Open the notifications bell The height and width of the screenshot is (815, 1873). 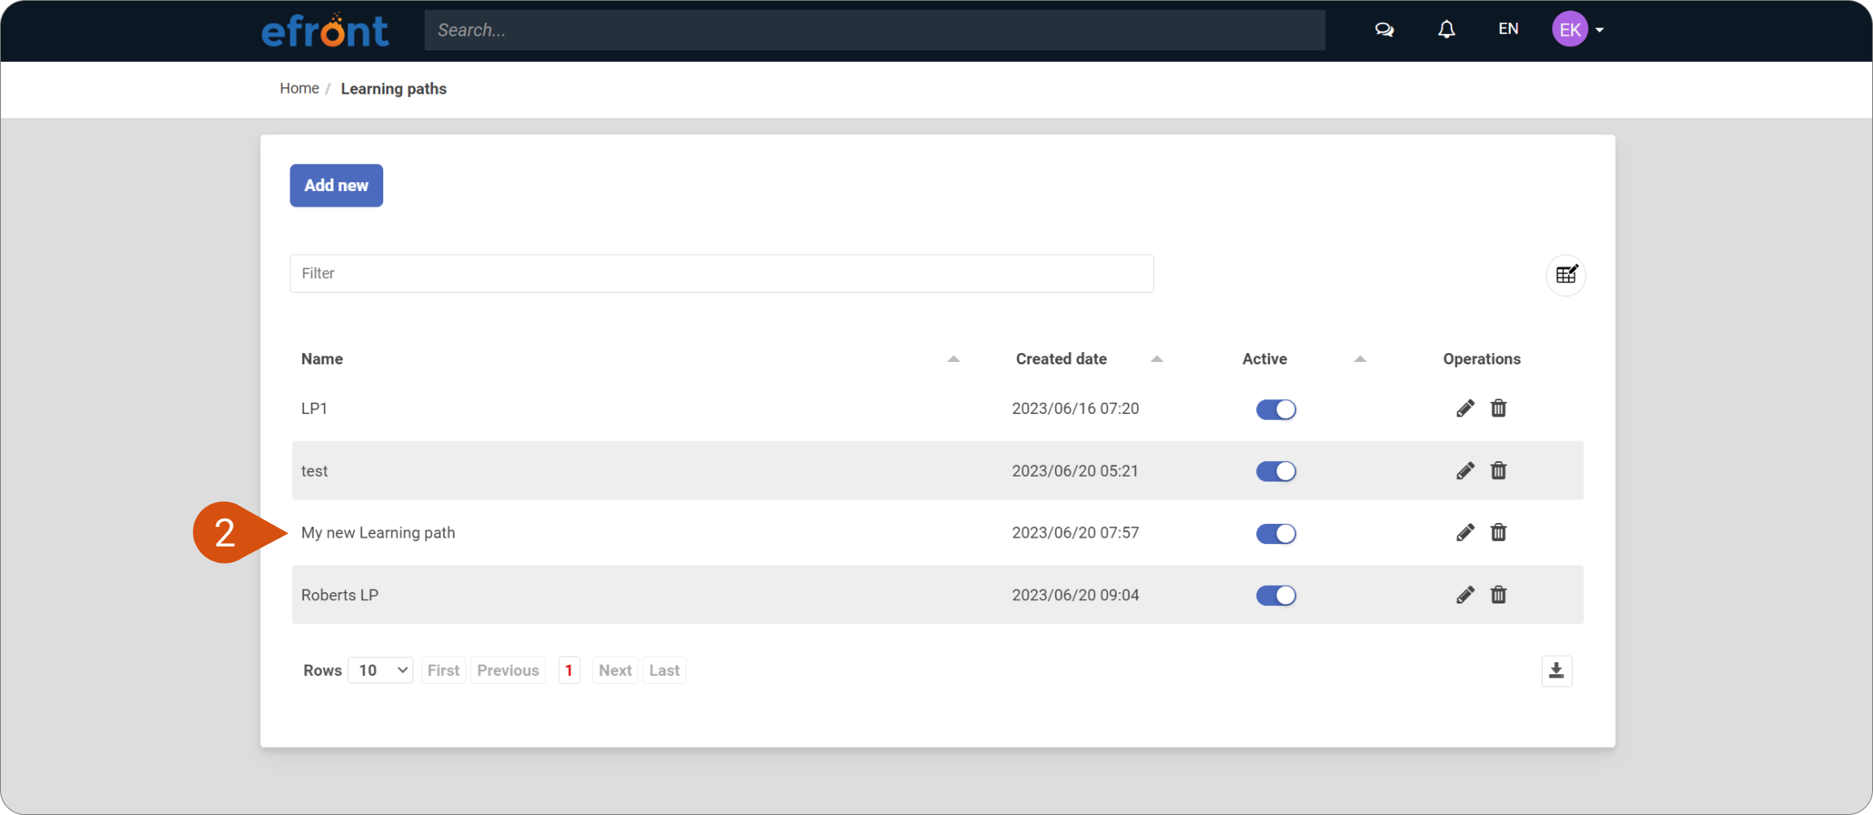point(1446,30)
